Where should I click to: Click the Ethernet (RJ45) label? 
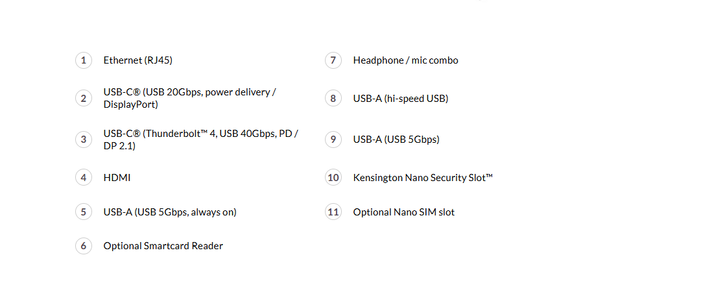click(137, 60)
